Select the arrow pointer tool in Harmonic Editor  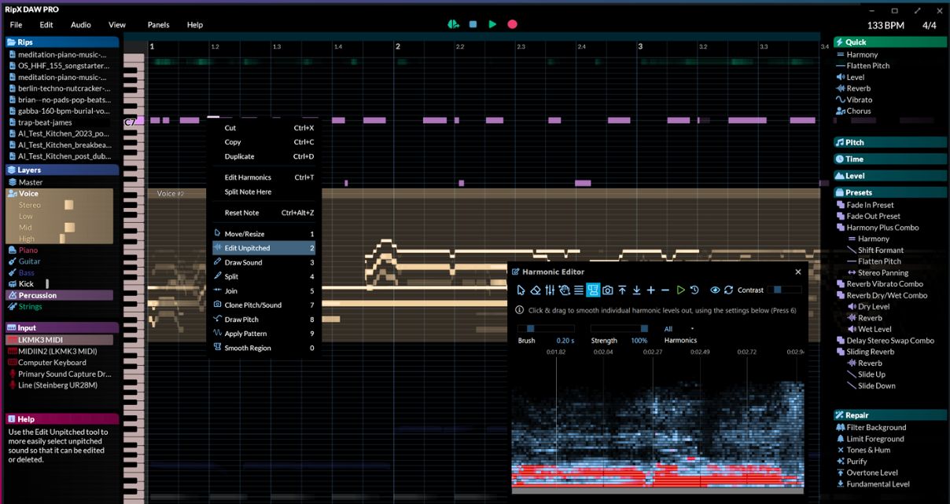coord(521,290)
